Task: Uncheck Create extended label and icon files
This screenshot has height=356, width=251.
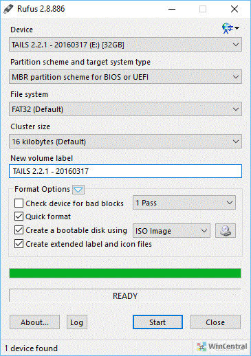Action: 19,244
